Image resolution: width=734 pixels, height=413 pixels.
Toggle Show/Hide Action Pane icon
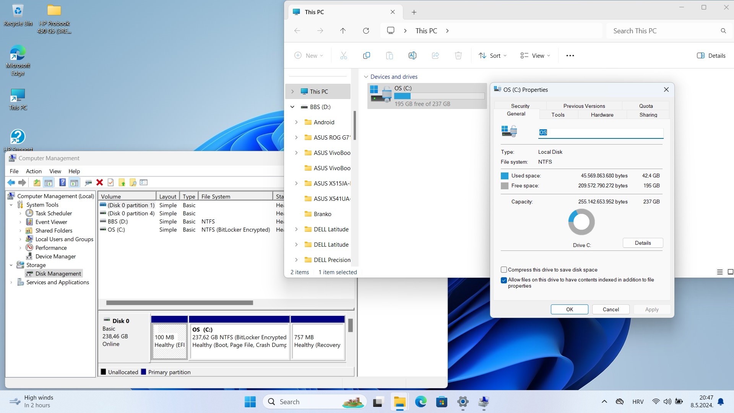click(74, 182)
